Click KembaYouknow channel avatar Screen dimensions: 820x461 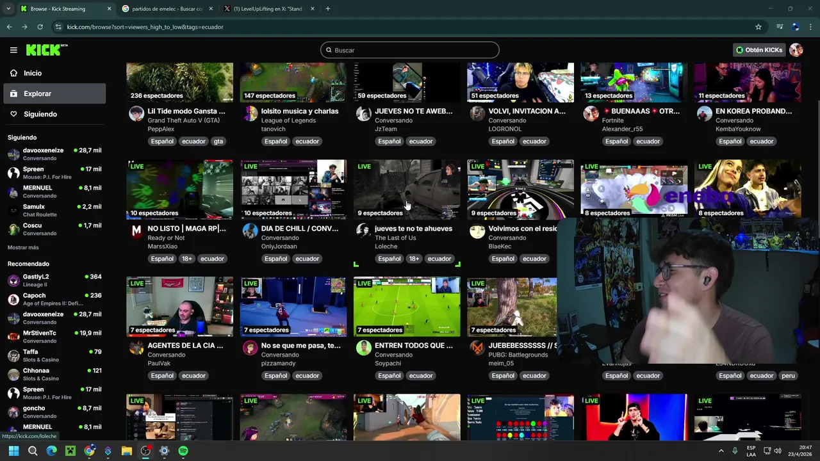(x=705, y=114)
